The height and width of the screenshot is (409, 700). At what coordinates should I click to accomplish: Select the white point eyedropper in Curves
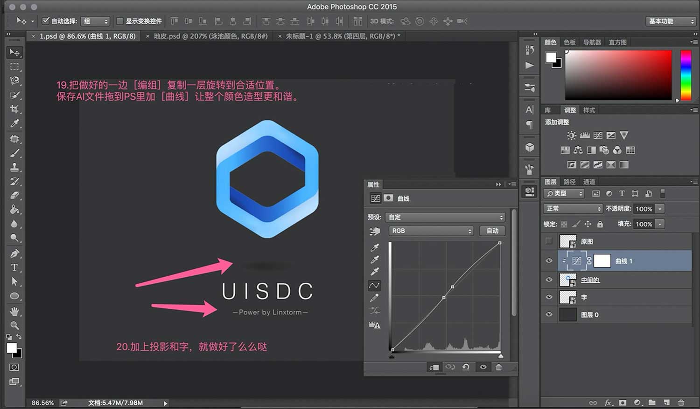375,272
